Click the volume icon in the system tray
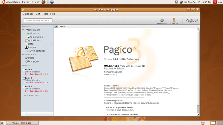 (186, 2)
